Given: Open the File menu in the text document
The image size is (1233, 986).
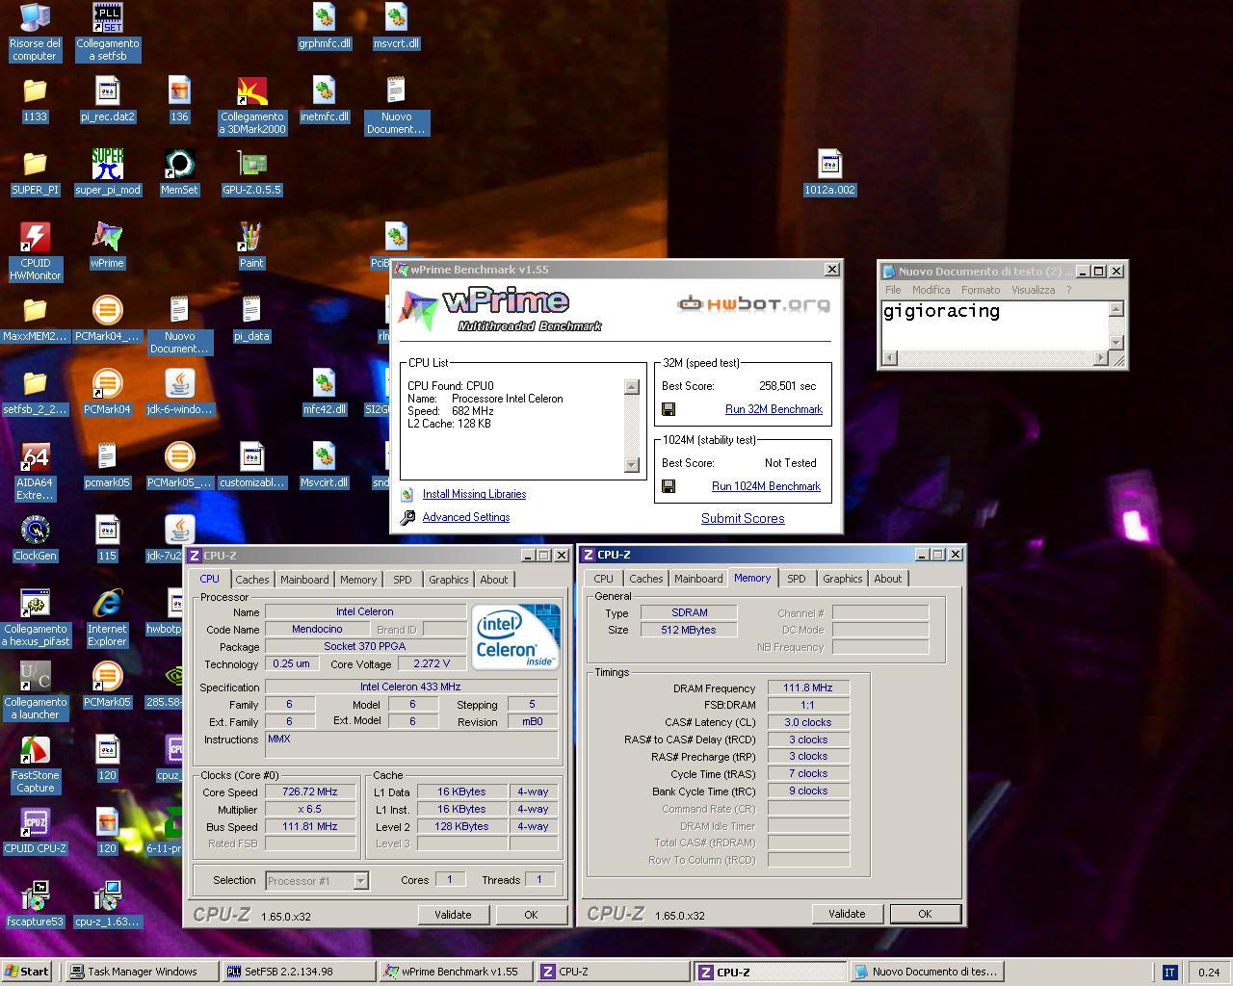Looking at the screenshot, I should (x=893, y=290).
